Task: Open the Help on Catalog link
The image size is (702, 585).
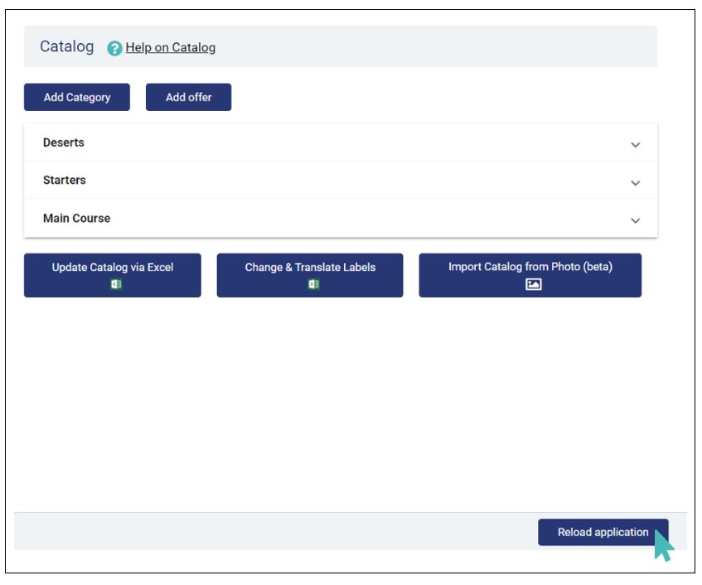Action: (170, 47)
